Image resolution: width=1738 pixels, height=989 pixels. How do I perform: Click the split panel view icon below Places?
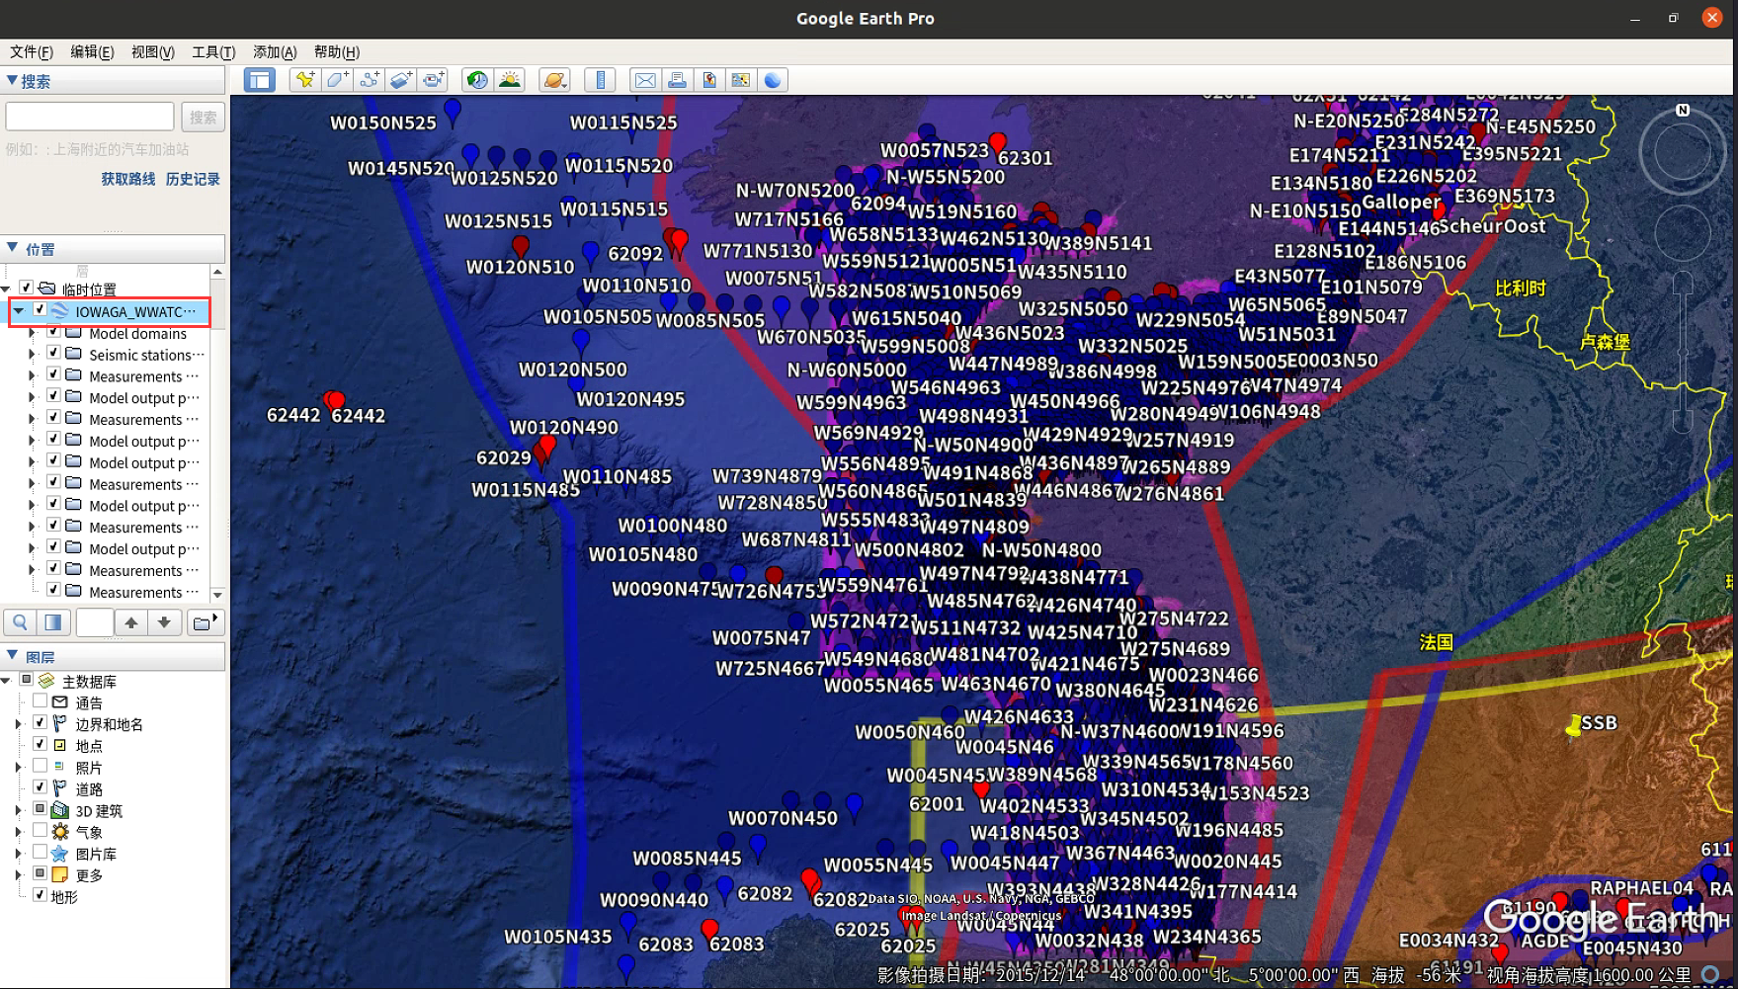53,622
